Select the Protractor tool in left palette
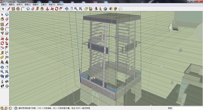The height and width of the screenshot is (110, 203). click(2, 57)
